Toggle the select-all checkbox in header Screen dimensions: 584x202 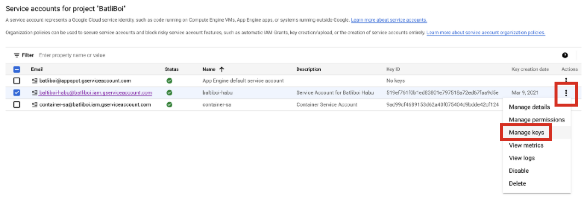17,69
